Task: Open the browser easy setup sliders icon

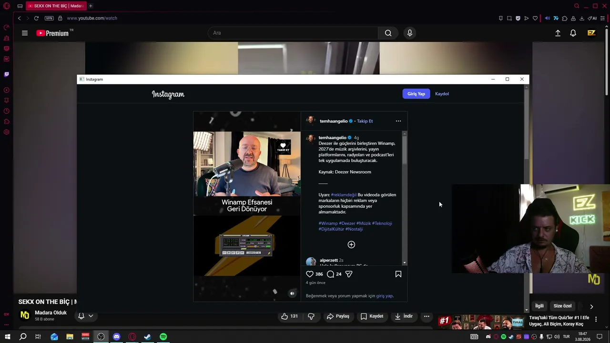Action: tap(602, 19)
